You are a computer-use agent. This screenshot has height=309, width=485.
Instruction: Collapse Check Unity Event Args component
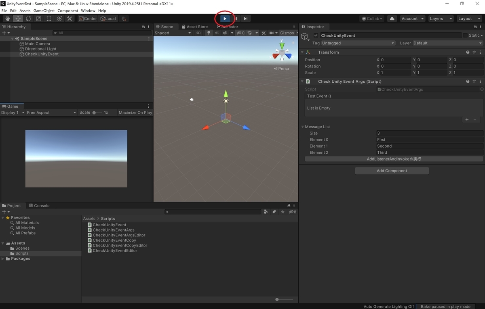(x=302, y=81)
